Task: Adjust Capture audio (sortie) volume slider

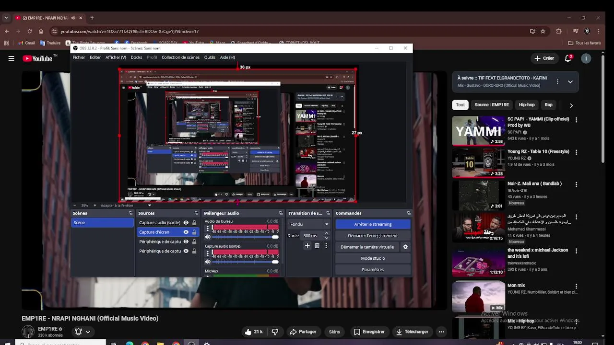Action: 245,262
